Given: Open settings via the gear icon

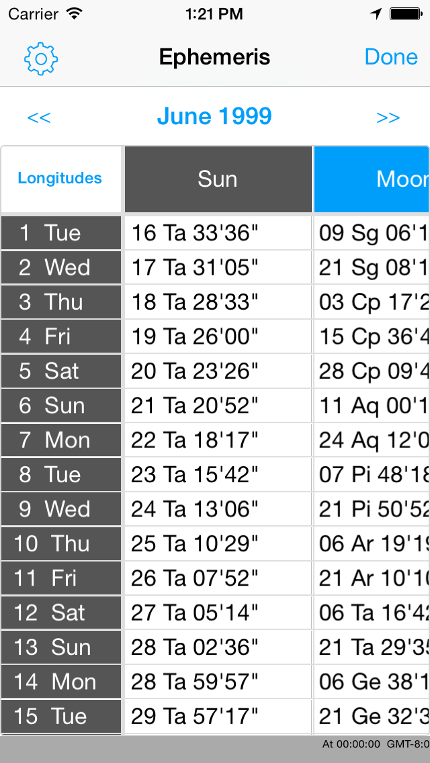Looking at the screenshot, I should pyautogui.click(x=41, y=59).
